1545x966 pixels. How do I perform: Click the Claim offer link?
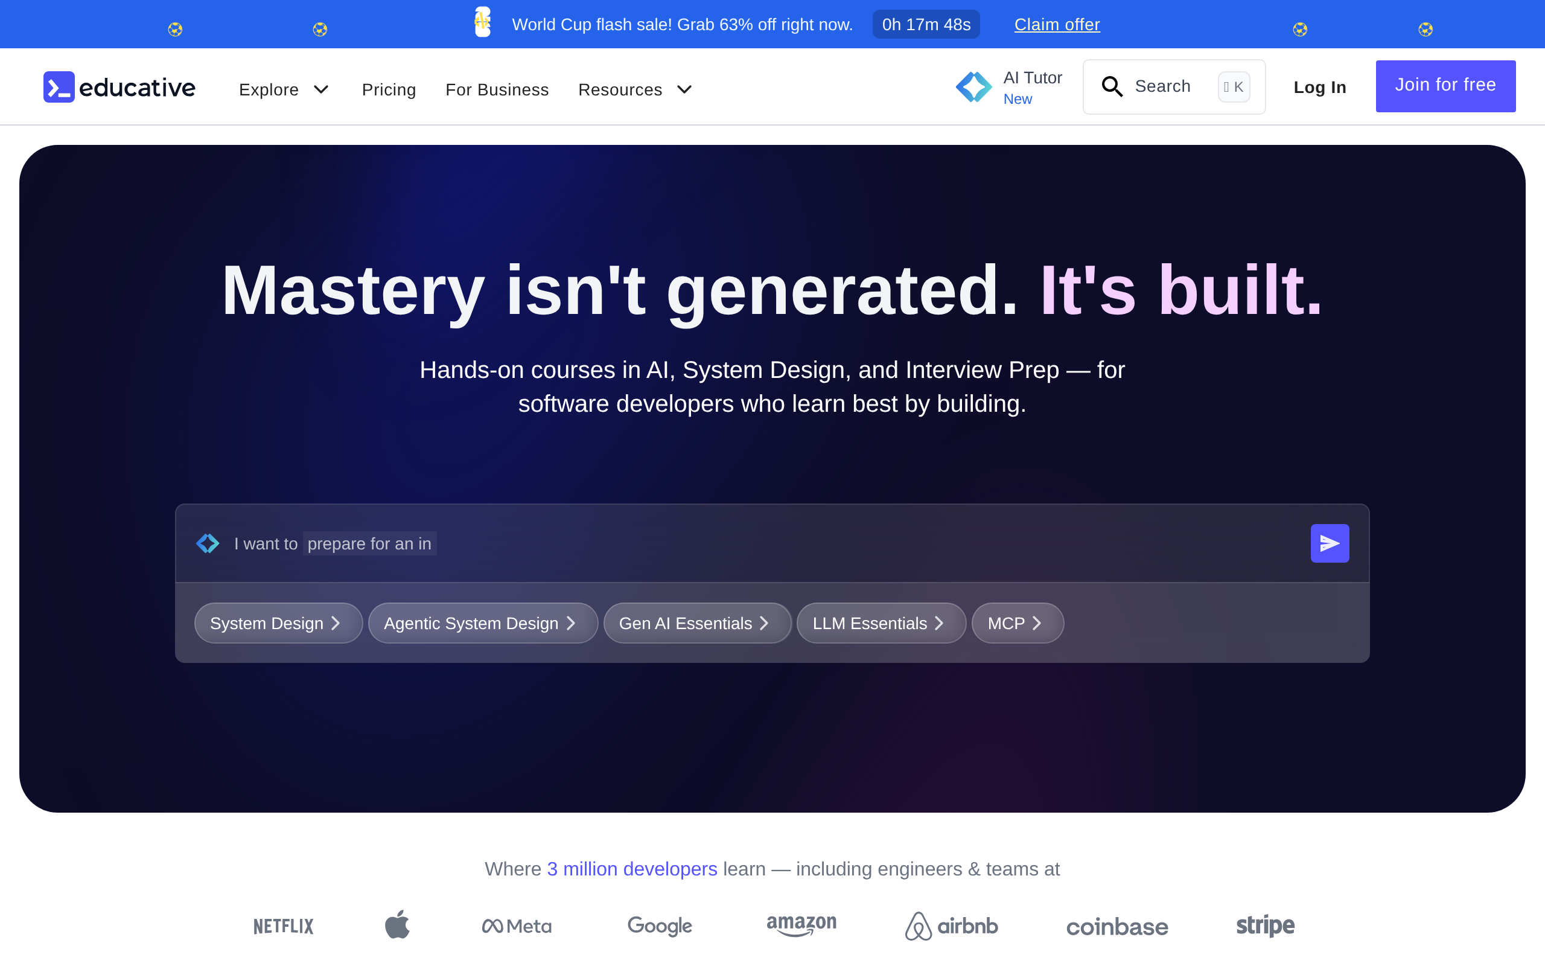click(1057, 24)
